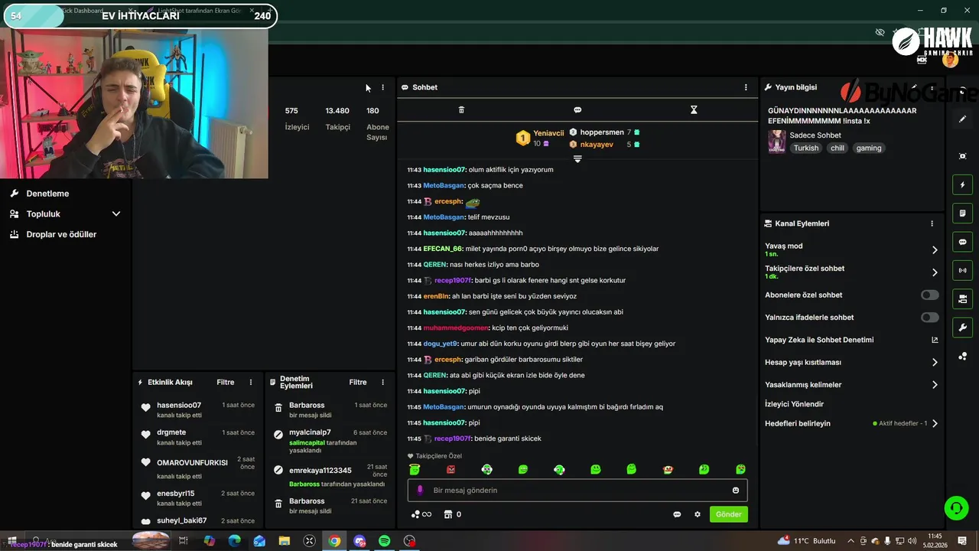Expand Yasaklanmış kelimeler option
The height and width of the screenshot is (551, 979).
(851, 385)
